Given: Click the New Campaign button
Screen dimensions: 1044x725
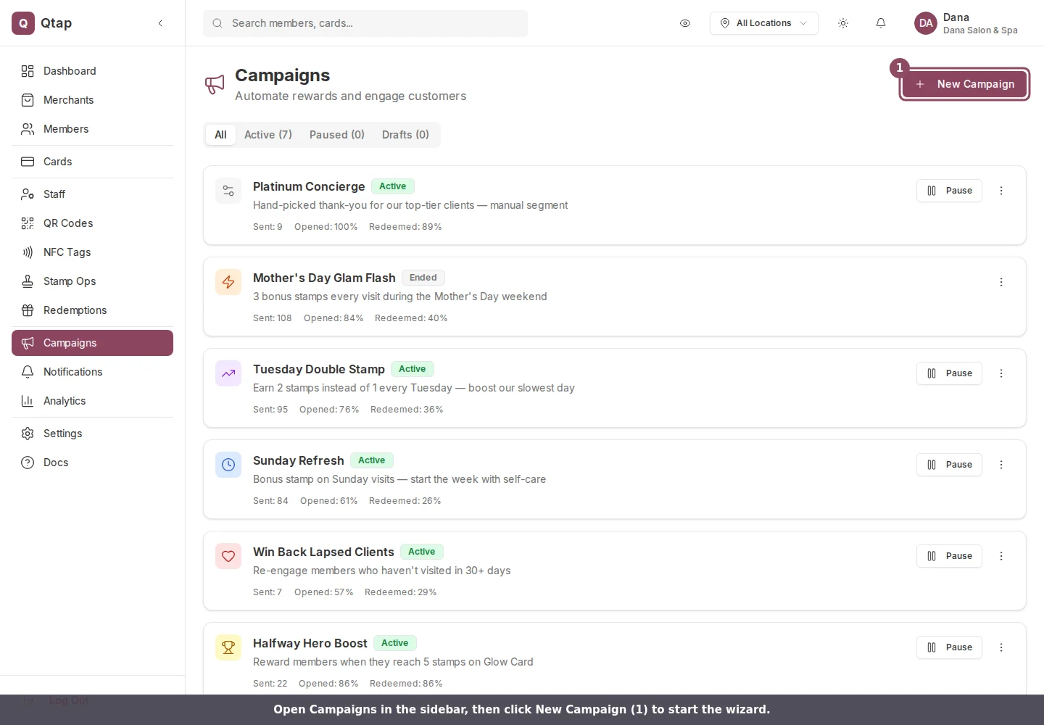Looking at the screenshot, I should tap(964, 84).
